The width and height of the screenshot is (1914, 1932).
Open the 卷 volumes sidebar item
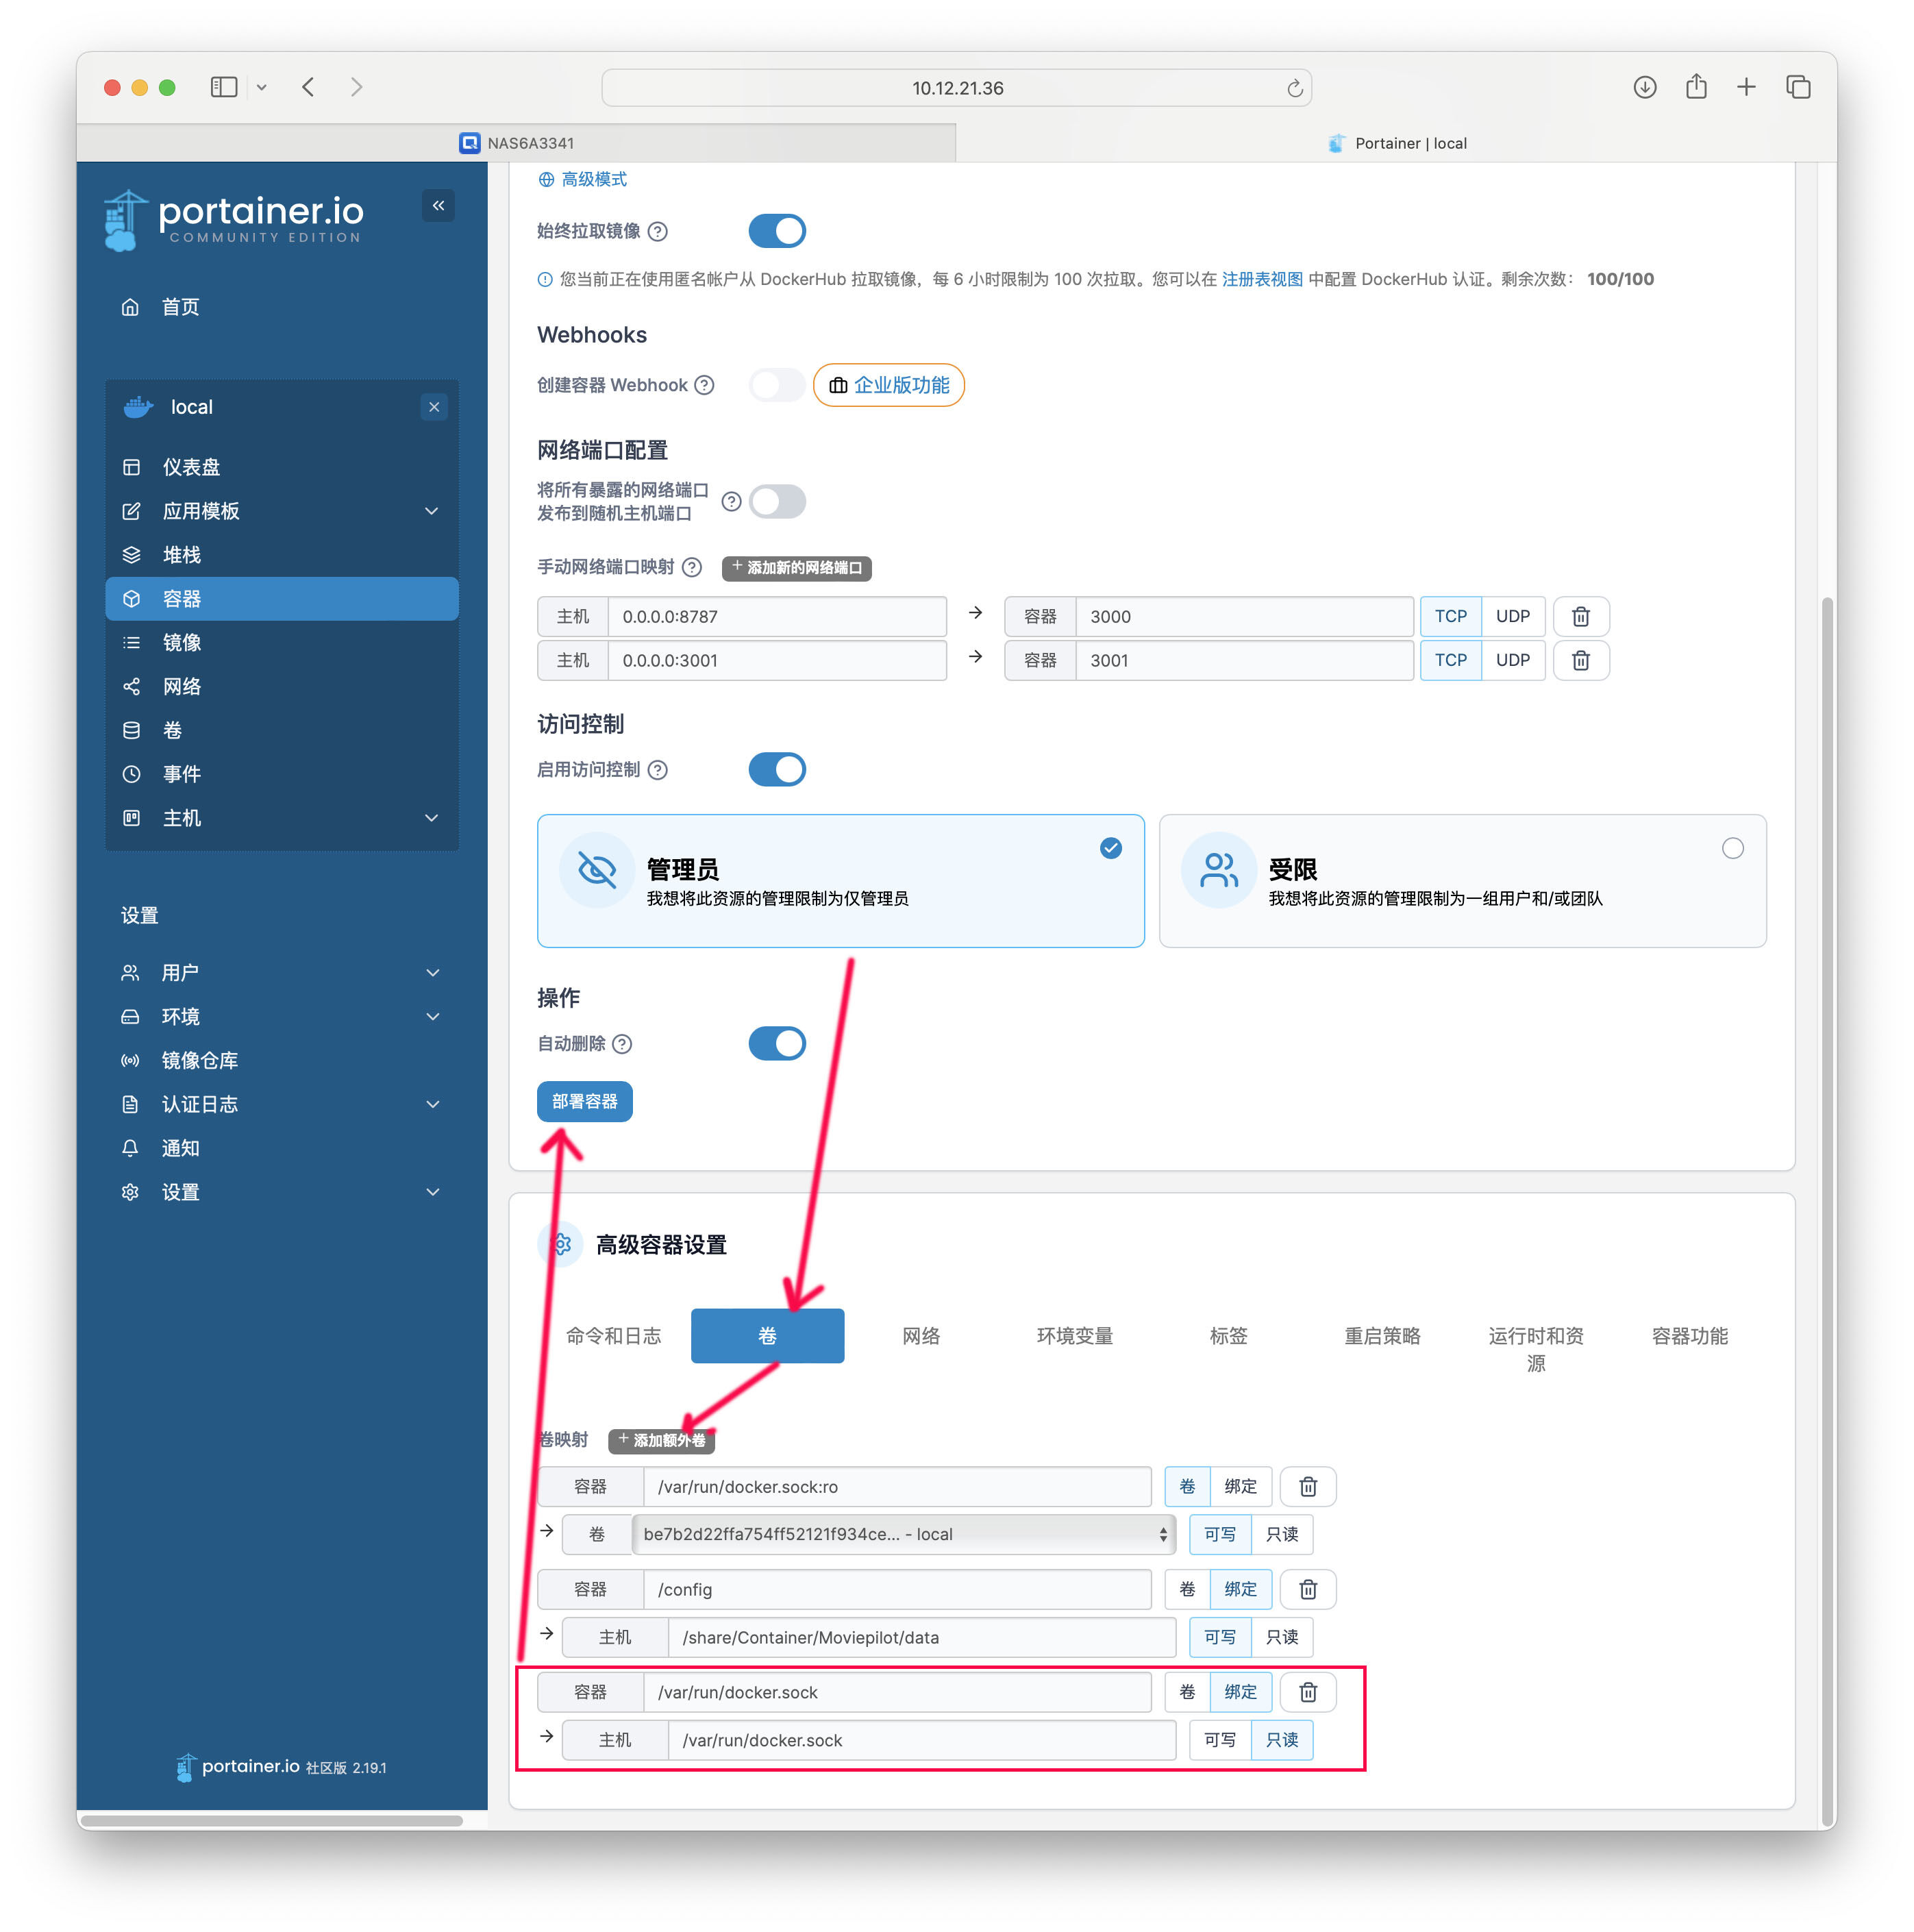coord(172,730)
